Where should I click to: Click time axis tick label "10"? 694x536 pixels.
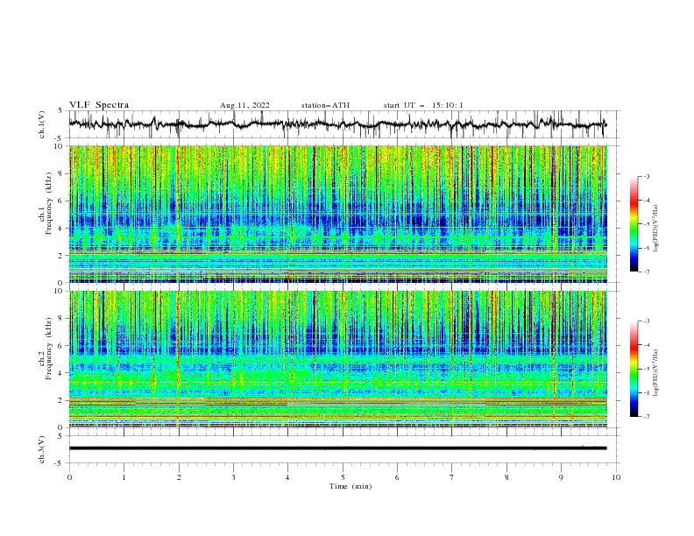coord(616,477)
